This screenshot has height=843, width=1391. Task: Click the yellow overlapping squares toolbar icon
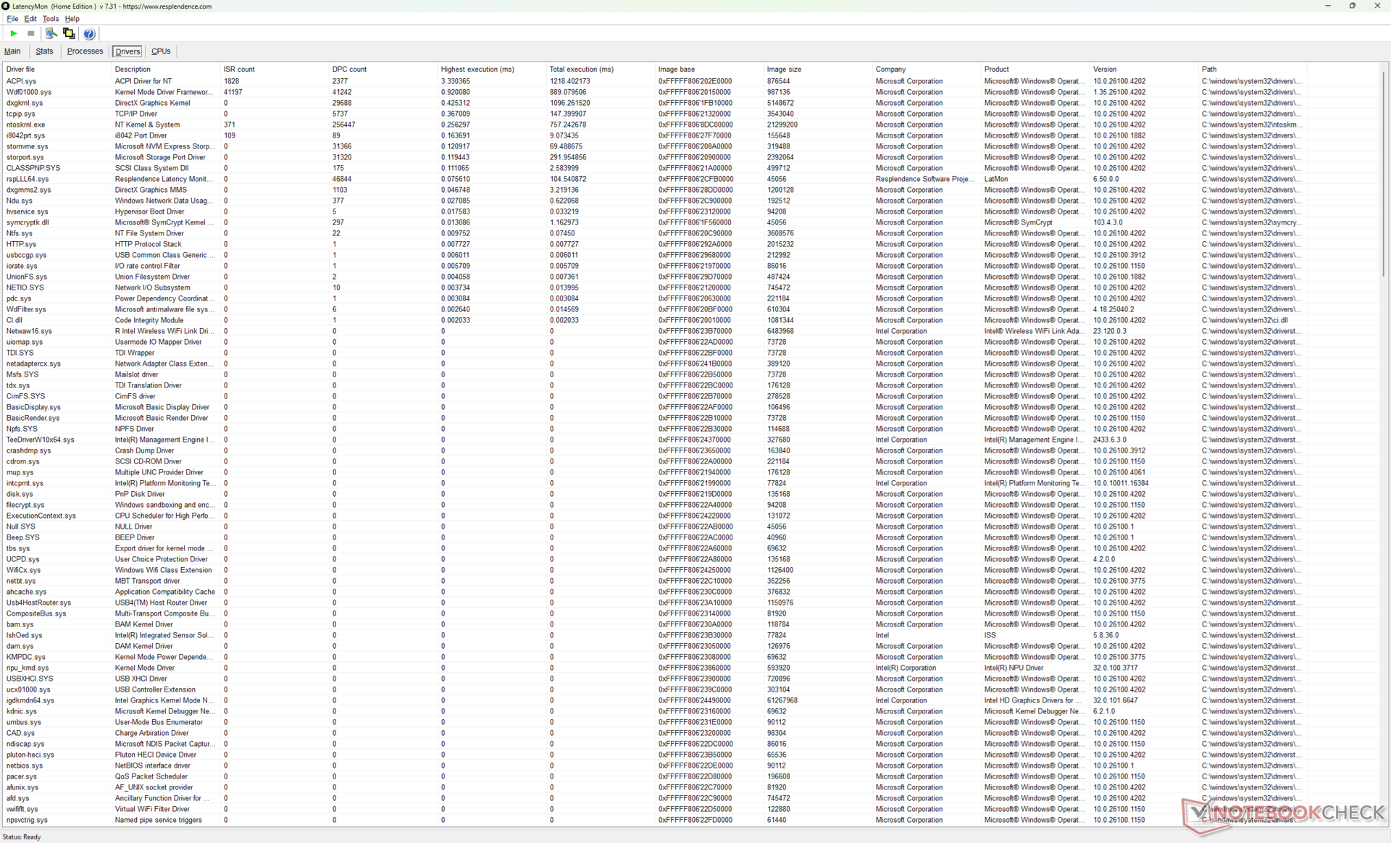(x=69, y=33)
